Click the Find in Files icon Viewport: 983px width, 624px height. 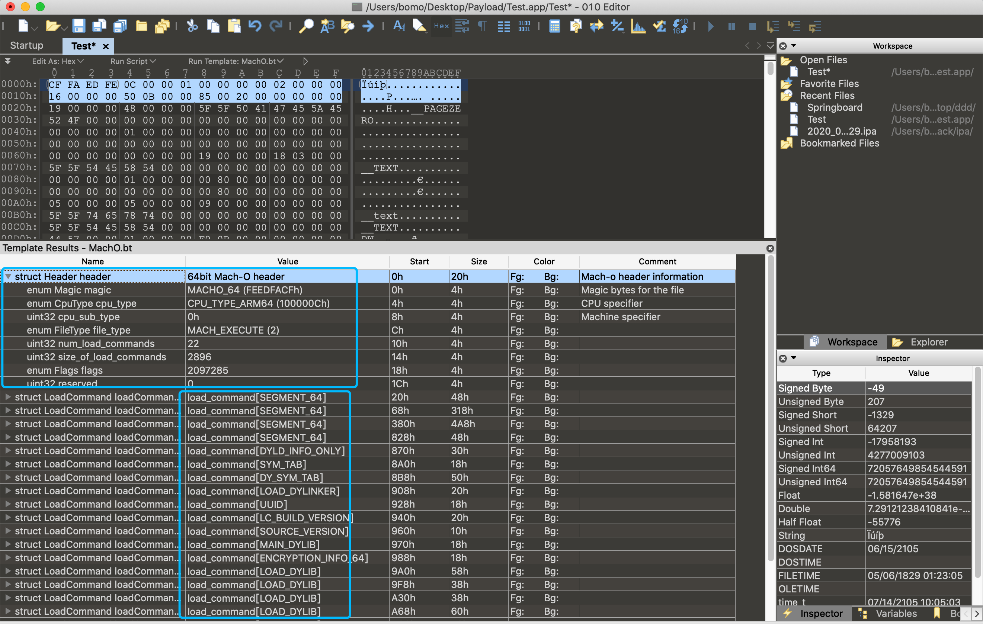[x=348, y=26]
